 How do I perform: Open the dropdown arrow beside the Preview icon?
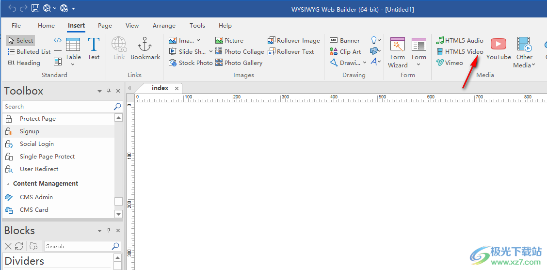point(55,8)
